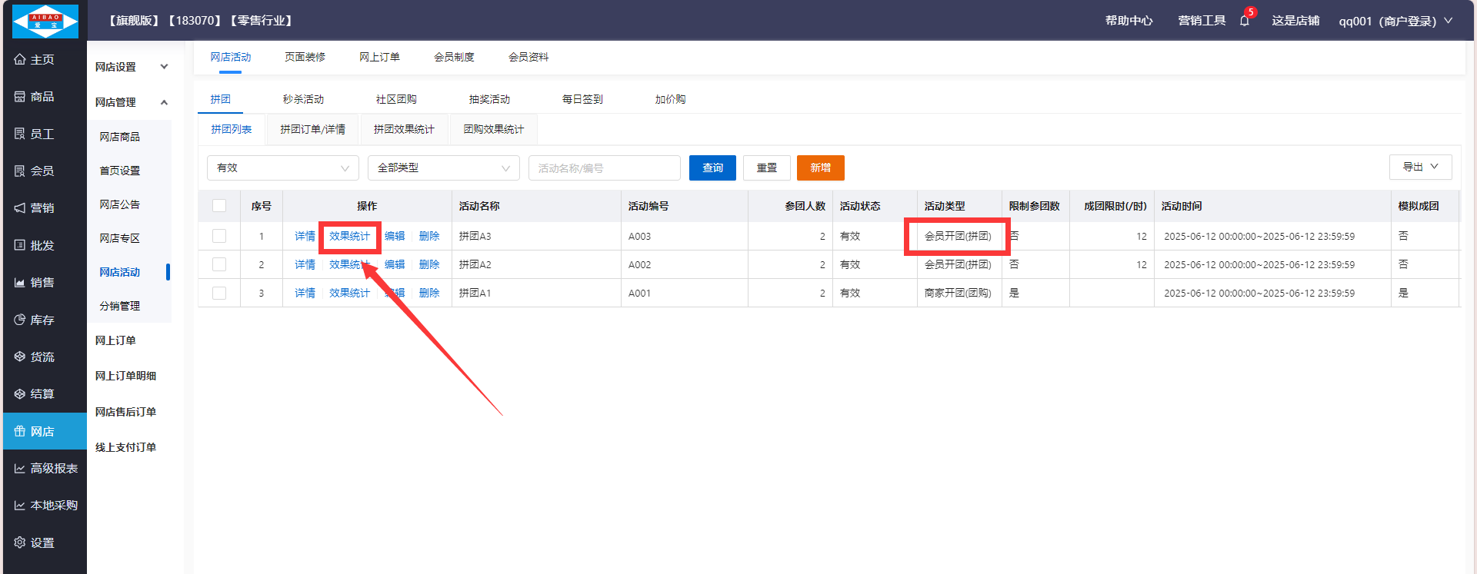Open the 营销 marketing megaphone icon
Image resolution: width=1477 pixels, height=574 pixels.
pos(20,208)
